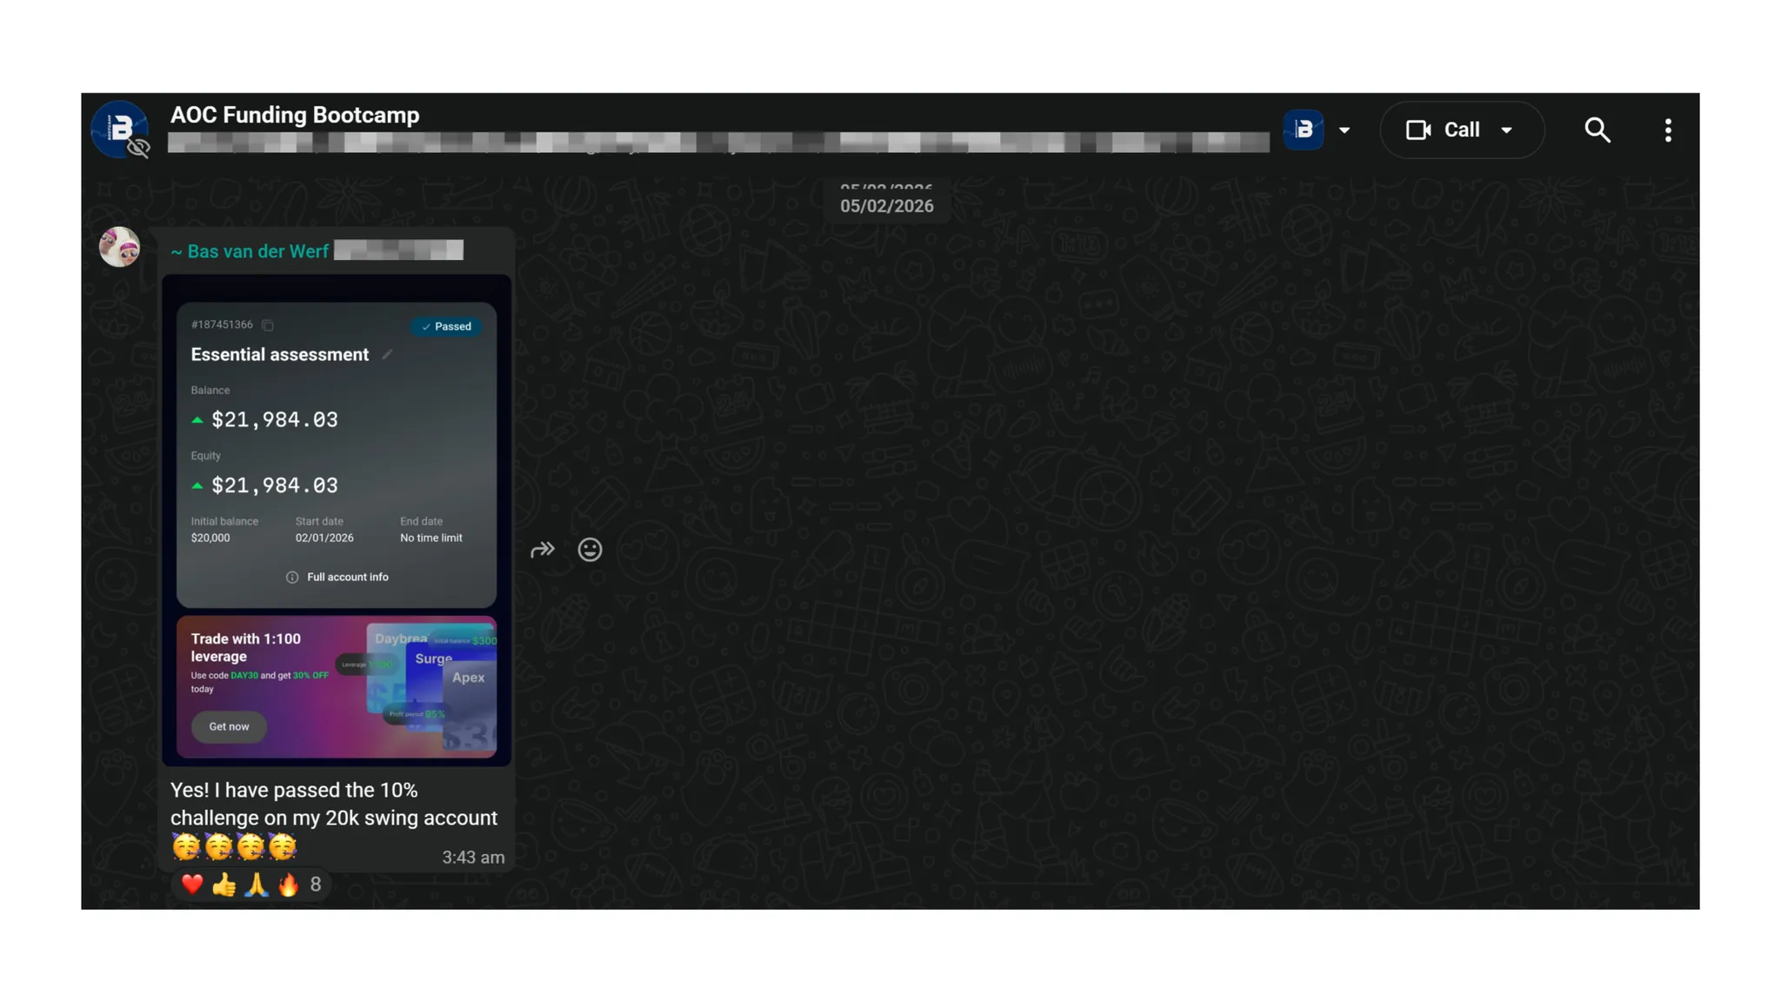Click the sender name Bas van der Werf

coord(257,251)
